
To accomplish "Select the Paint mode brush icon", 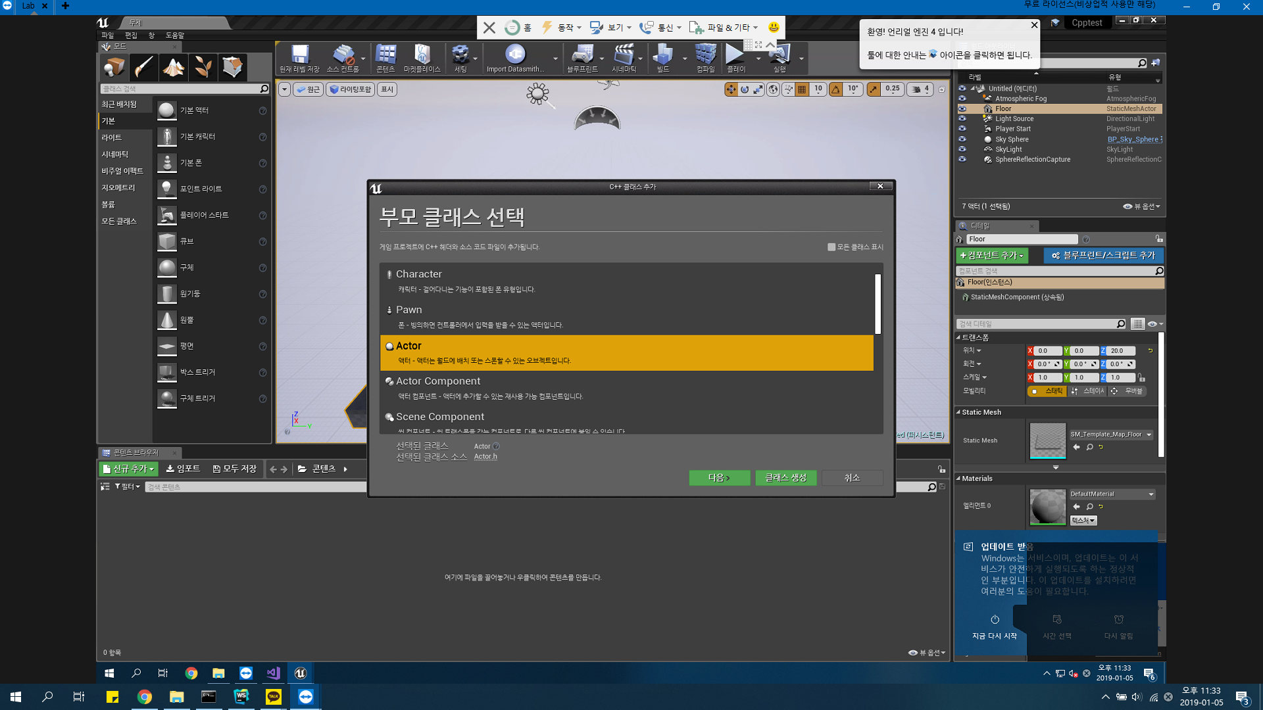I will click(x=143, y=66).
